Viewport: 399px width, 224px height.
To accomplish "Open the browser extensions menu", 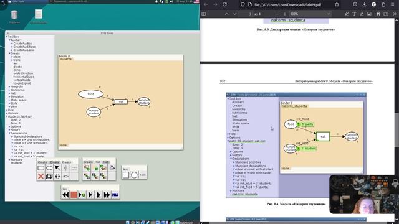I will 383,4.
